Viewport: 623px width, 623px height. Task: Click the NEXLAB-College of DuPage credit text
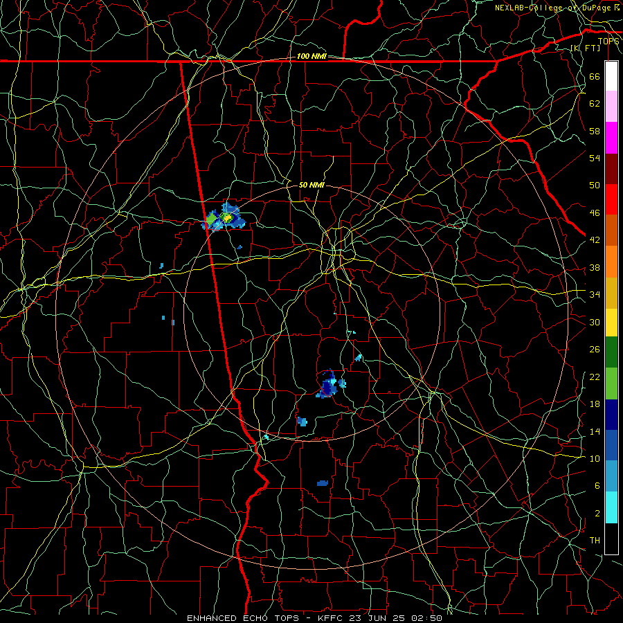[557, 8]
